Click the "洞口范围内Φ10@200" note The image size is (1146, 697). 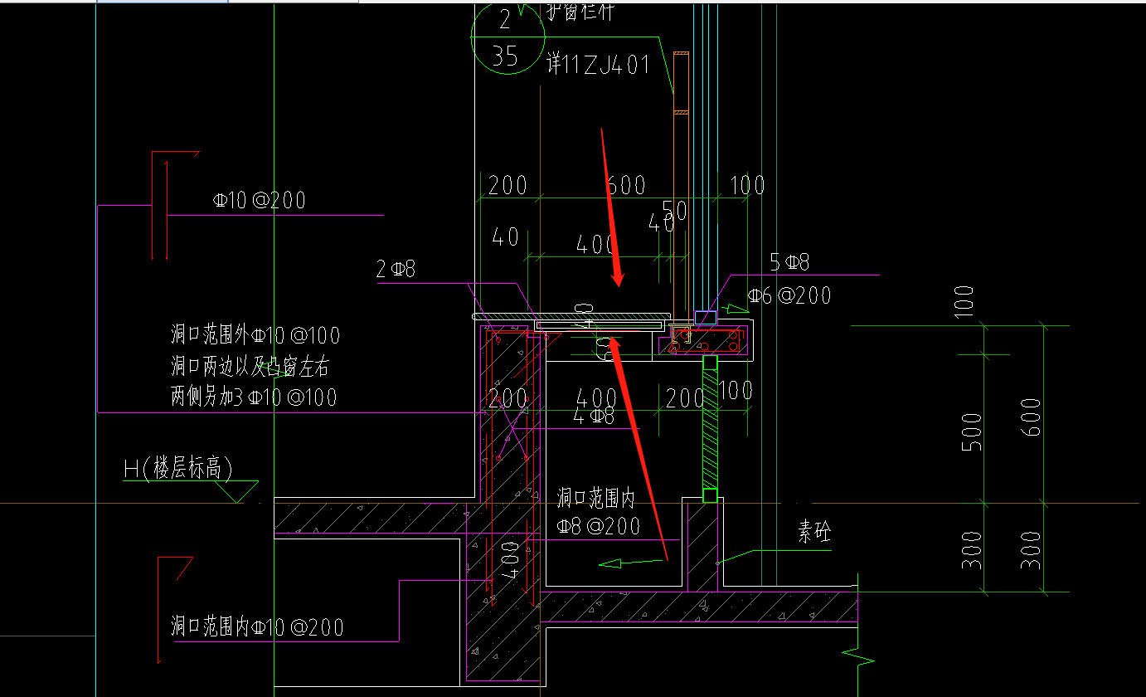tap(257, 626)
